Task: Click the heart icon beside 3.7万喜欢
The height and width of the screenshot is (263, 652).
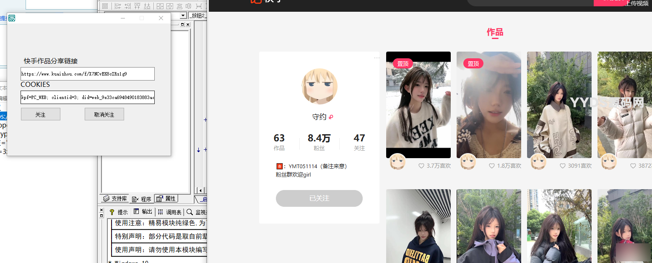Action: pos(421,166)
